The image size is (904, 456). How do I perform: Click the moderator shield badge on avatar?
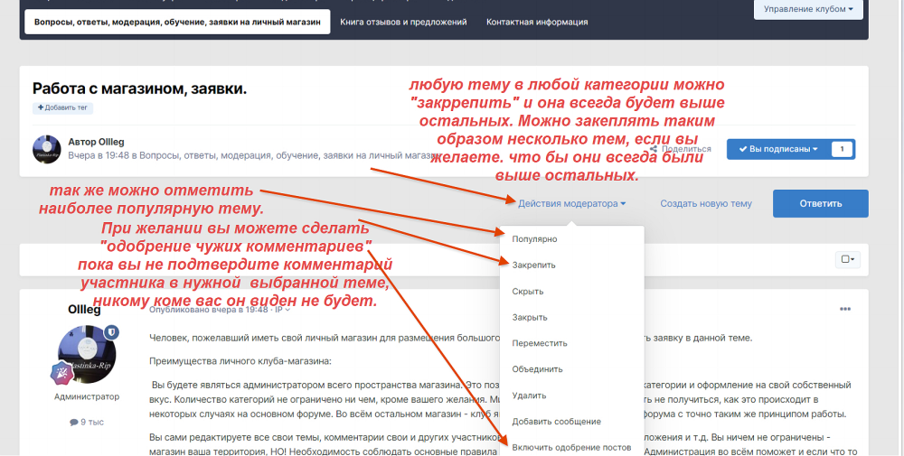click(x=111, y=333)
